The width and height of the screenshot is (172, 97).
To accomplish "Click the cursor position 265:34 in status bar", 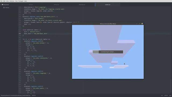I will pos(34,96).
